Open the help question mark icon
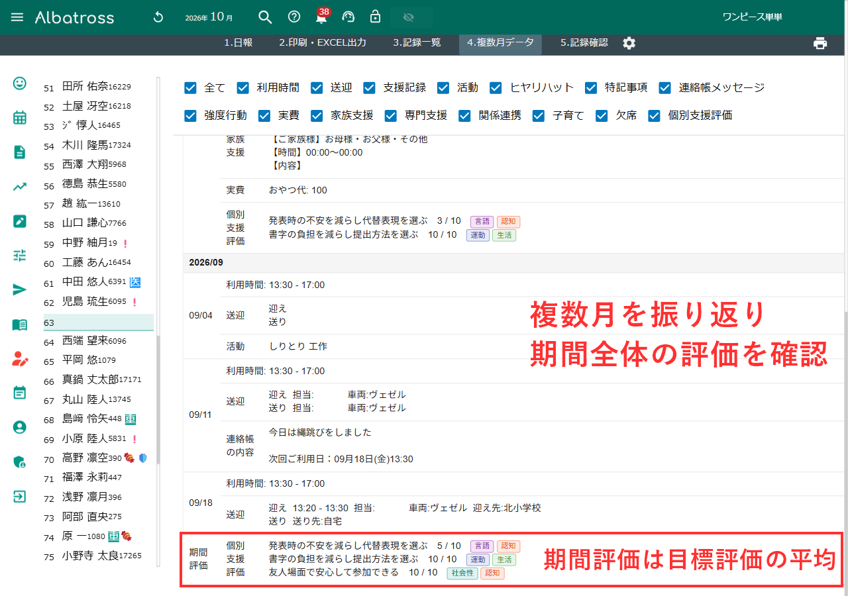848x596 pixels. pyautogui.click(x=294, y=17)
